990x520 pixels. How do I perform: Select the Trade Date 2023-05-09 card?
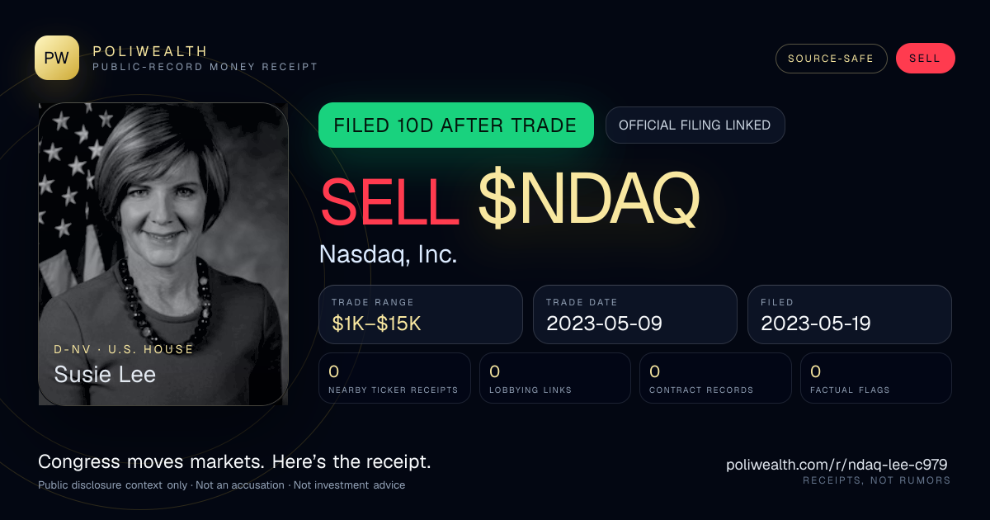(x=634, y=314)
